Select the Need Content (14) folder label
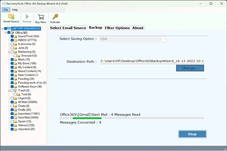 coord(30,71)
